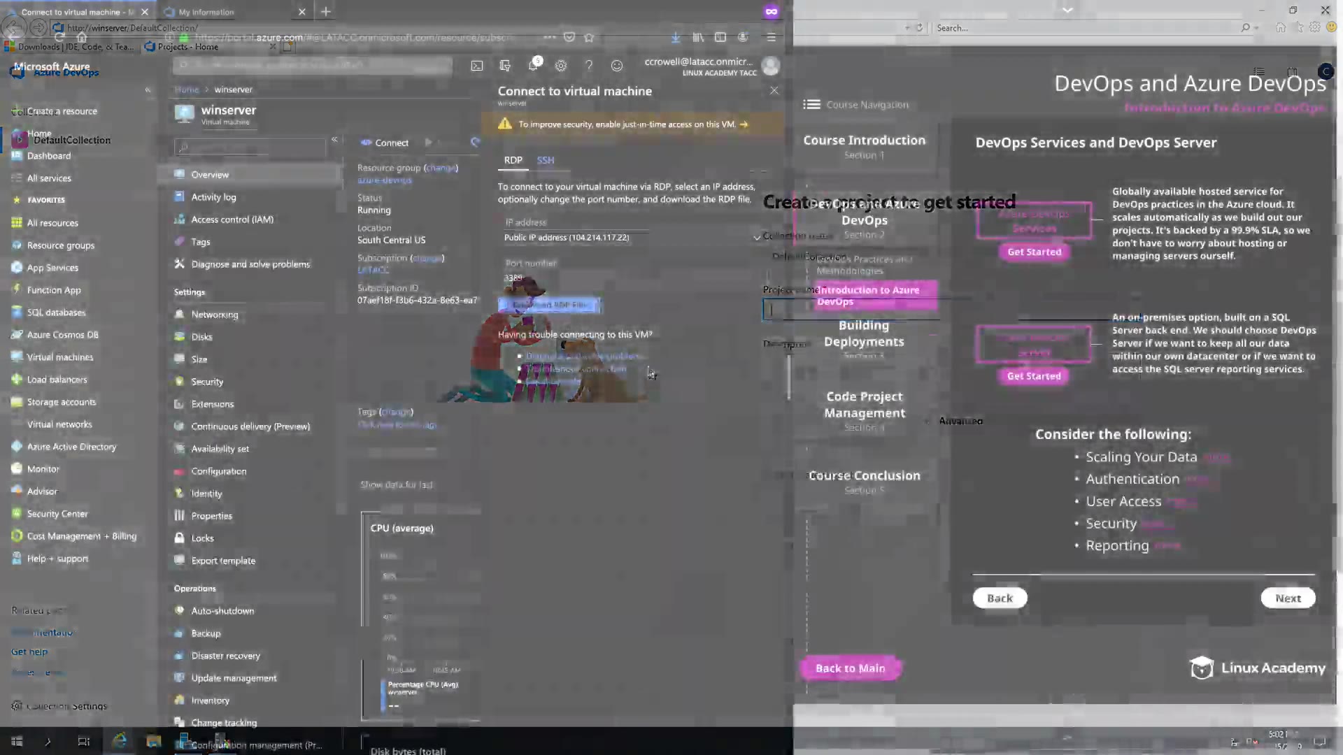Collapse the Azure left sidebar chevron

click(148, 90)
